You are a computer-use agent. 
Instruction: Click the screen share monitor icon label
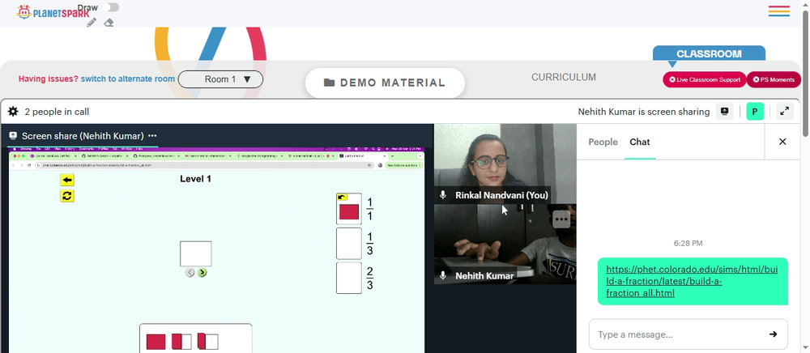pos(14,136)
